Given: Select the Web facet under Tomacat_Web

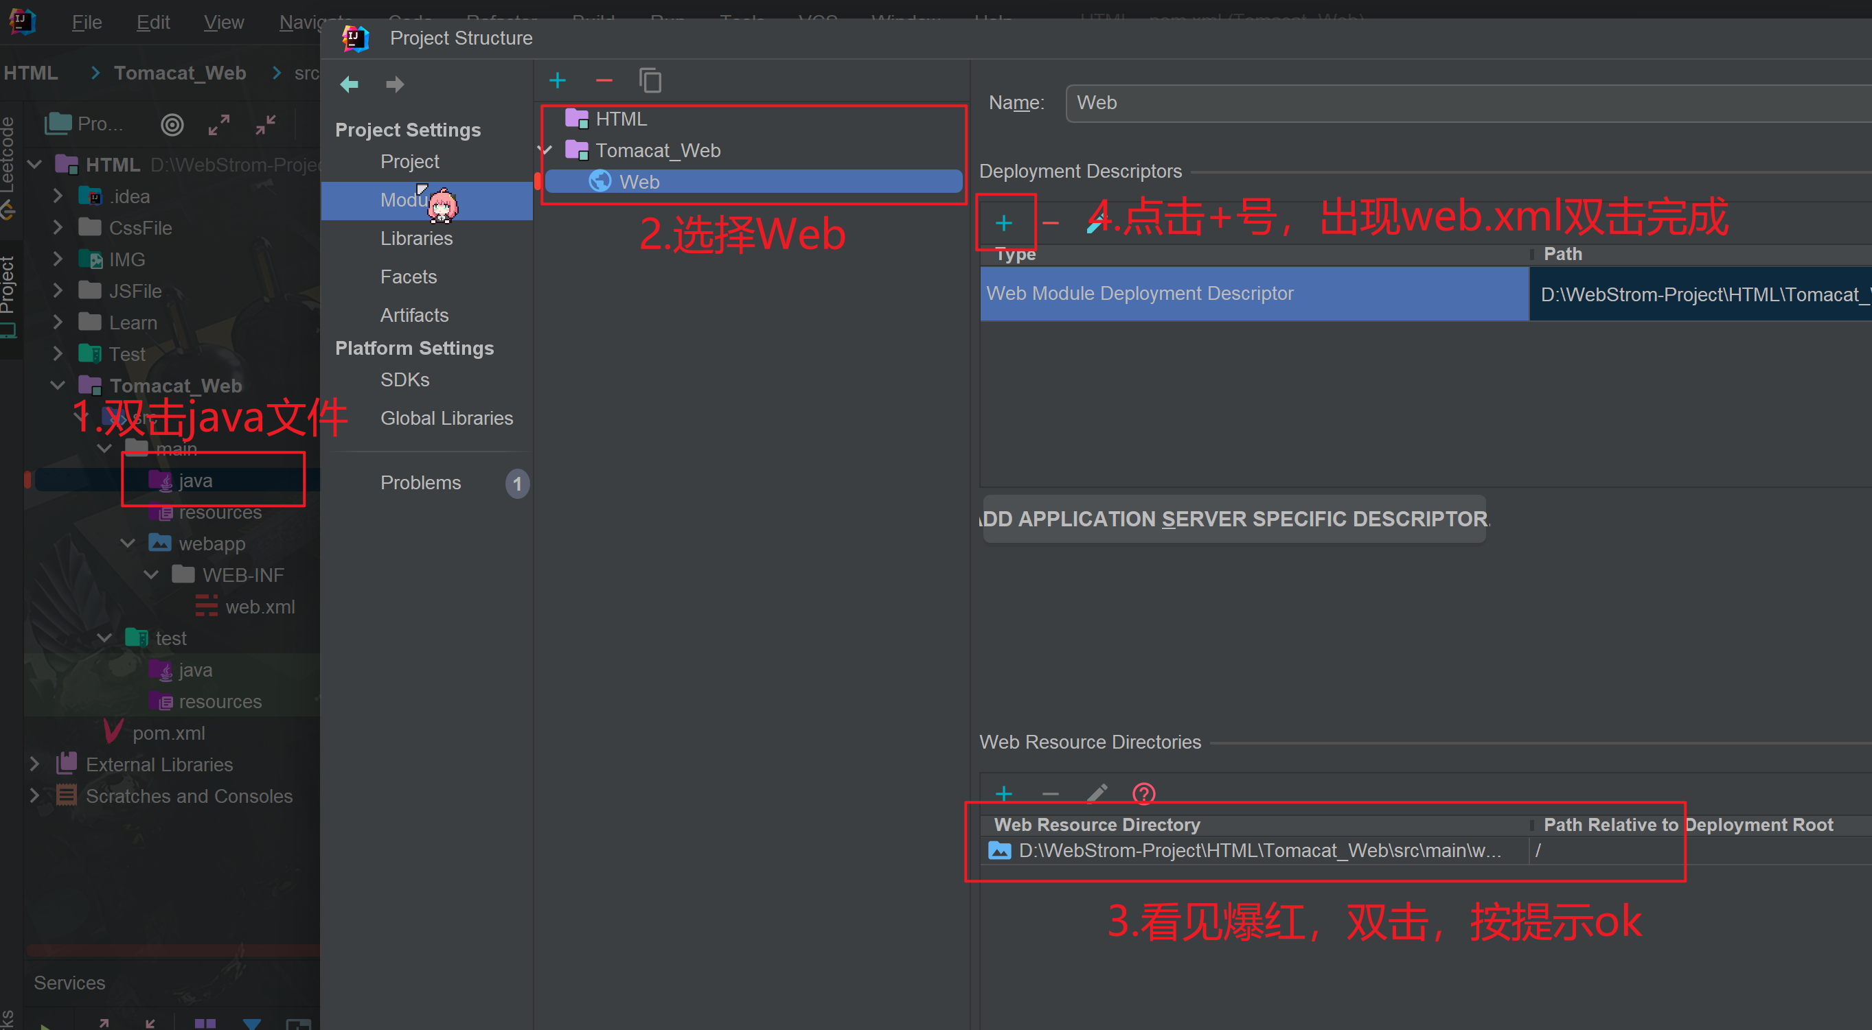Looking at the screenshot, I should tap(753, 182).
